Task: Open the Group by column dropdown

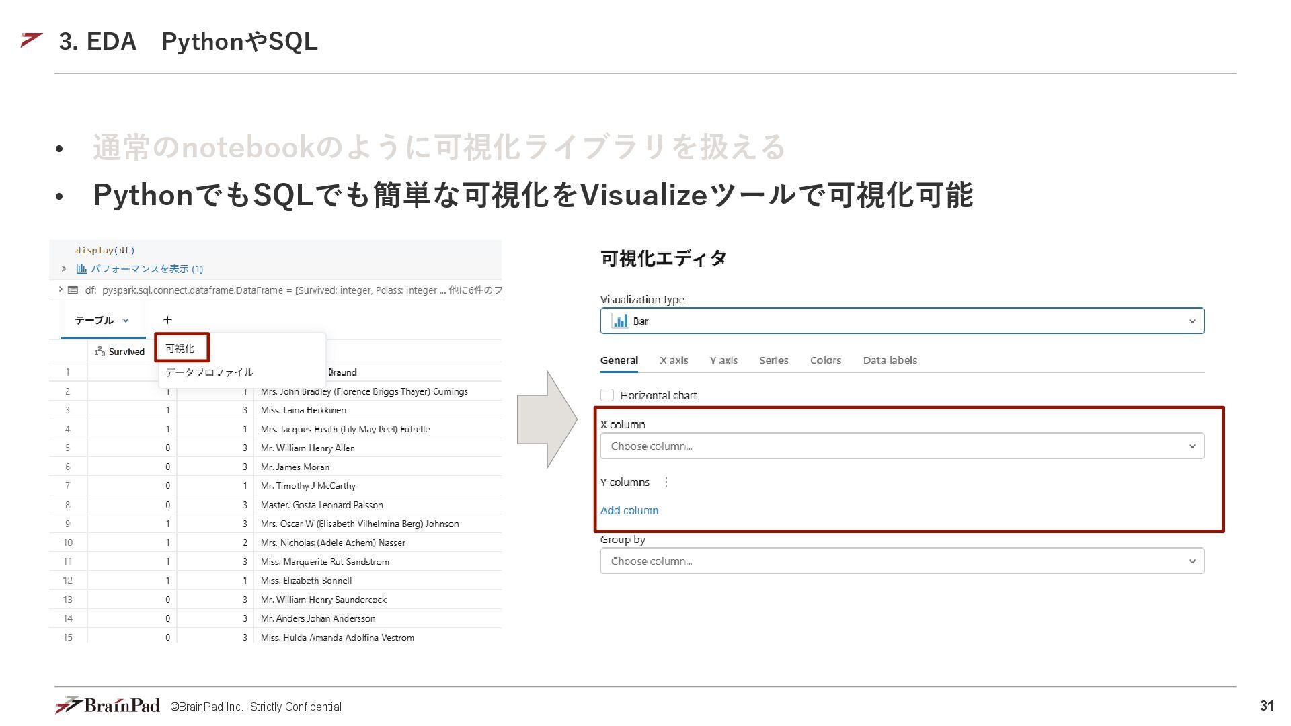Action: [901, 561]
